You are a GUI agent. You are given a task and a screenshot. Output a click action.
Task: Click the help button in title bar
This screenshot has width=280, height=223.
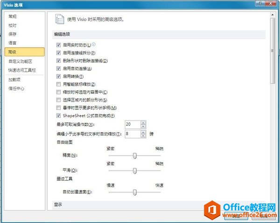[260, 3]
